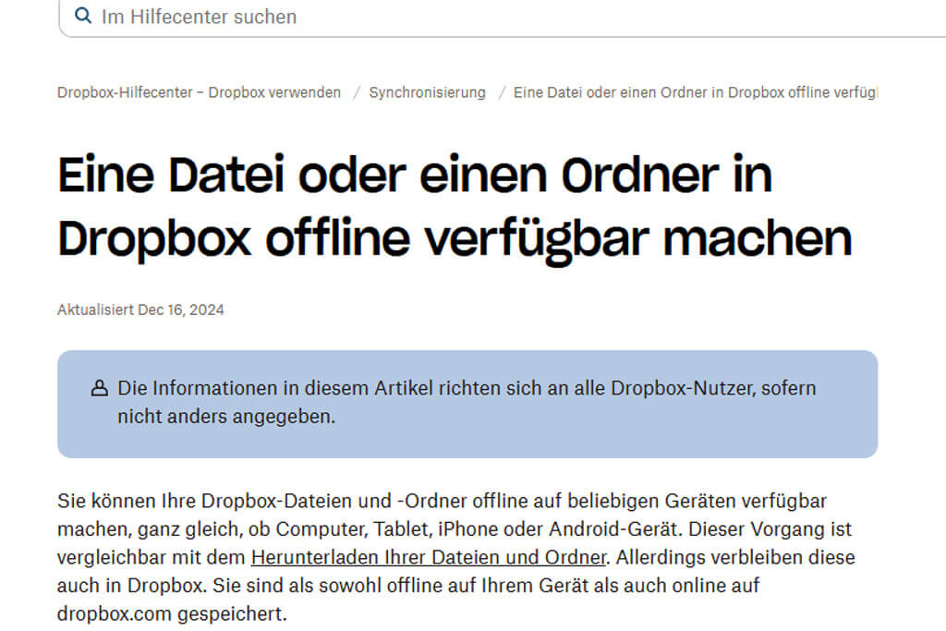Click inside the "Im Hilfecenter suchen" search field
This screenshot has height=631, width=946.
(277, 17)
